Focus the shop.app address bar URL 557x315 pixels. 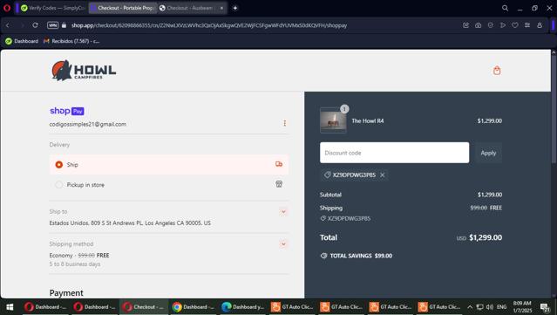[x=209, y=25]
